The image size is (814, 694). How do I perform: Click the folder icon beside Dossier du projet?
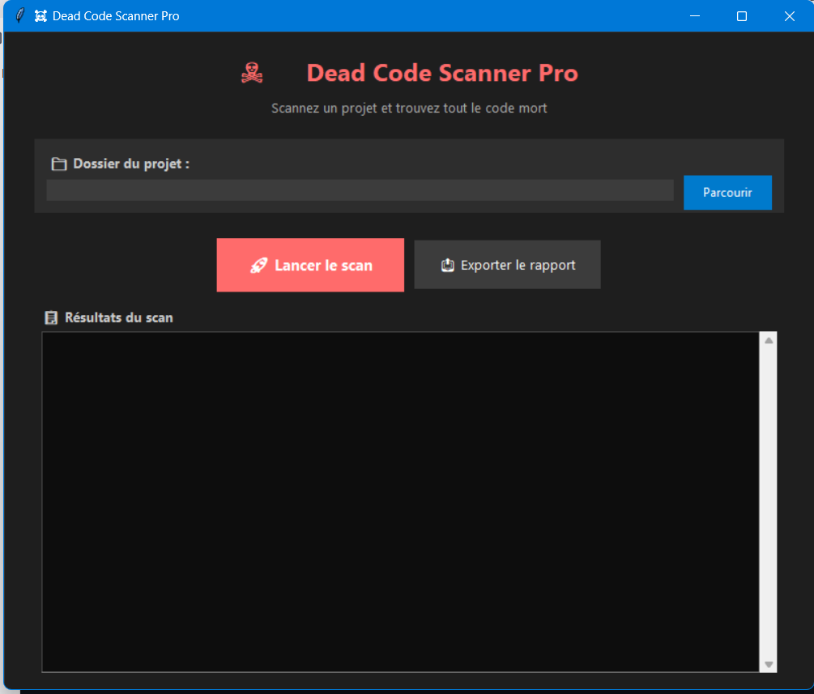coord(58,164)
